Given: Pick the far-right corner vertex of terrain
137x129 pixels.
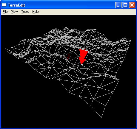Looking at the screenshot, I should pyautogui.click(x=131, y=40).
